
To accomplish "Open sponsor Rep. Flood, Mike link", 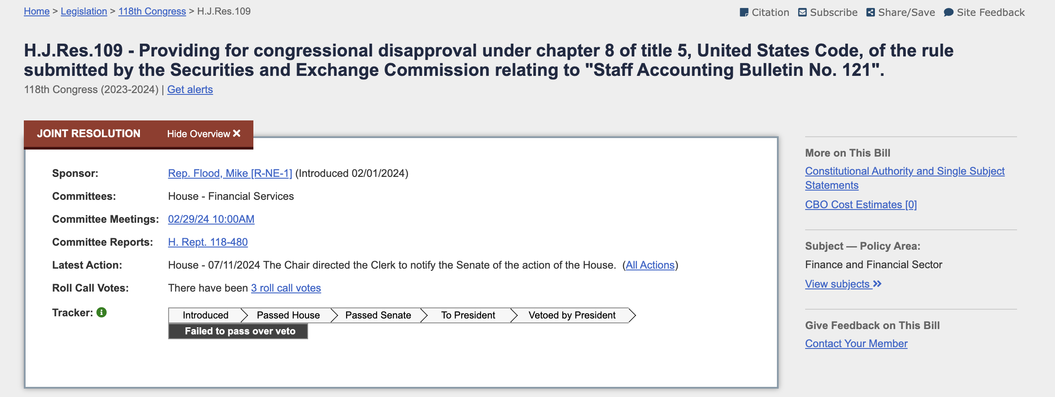I will pos(230,173).
